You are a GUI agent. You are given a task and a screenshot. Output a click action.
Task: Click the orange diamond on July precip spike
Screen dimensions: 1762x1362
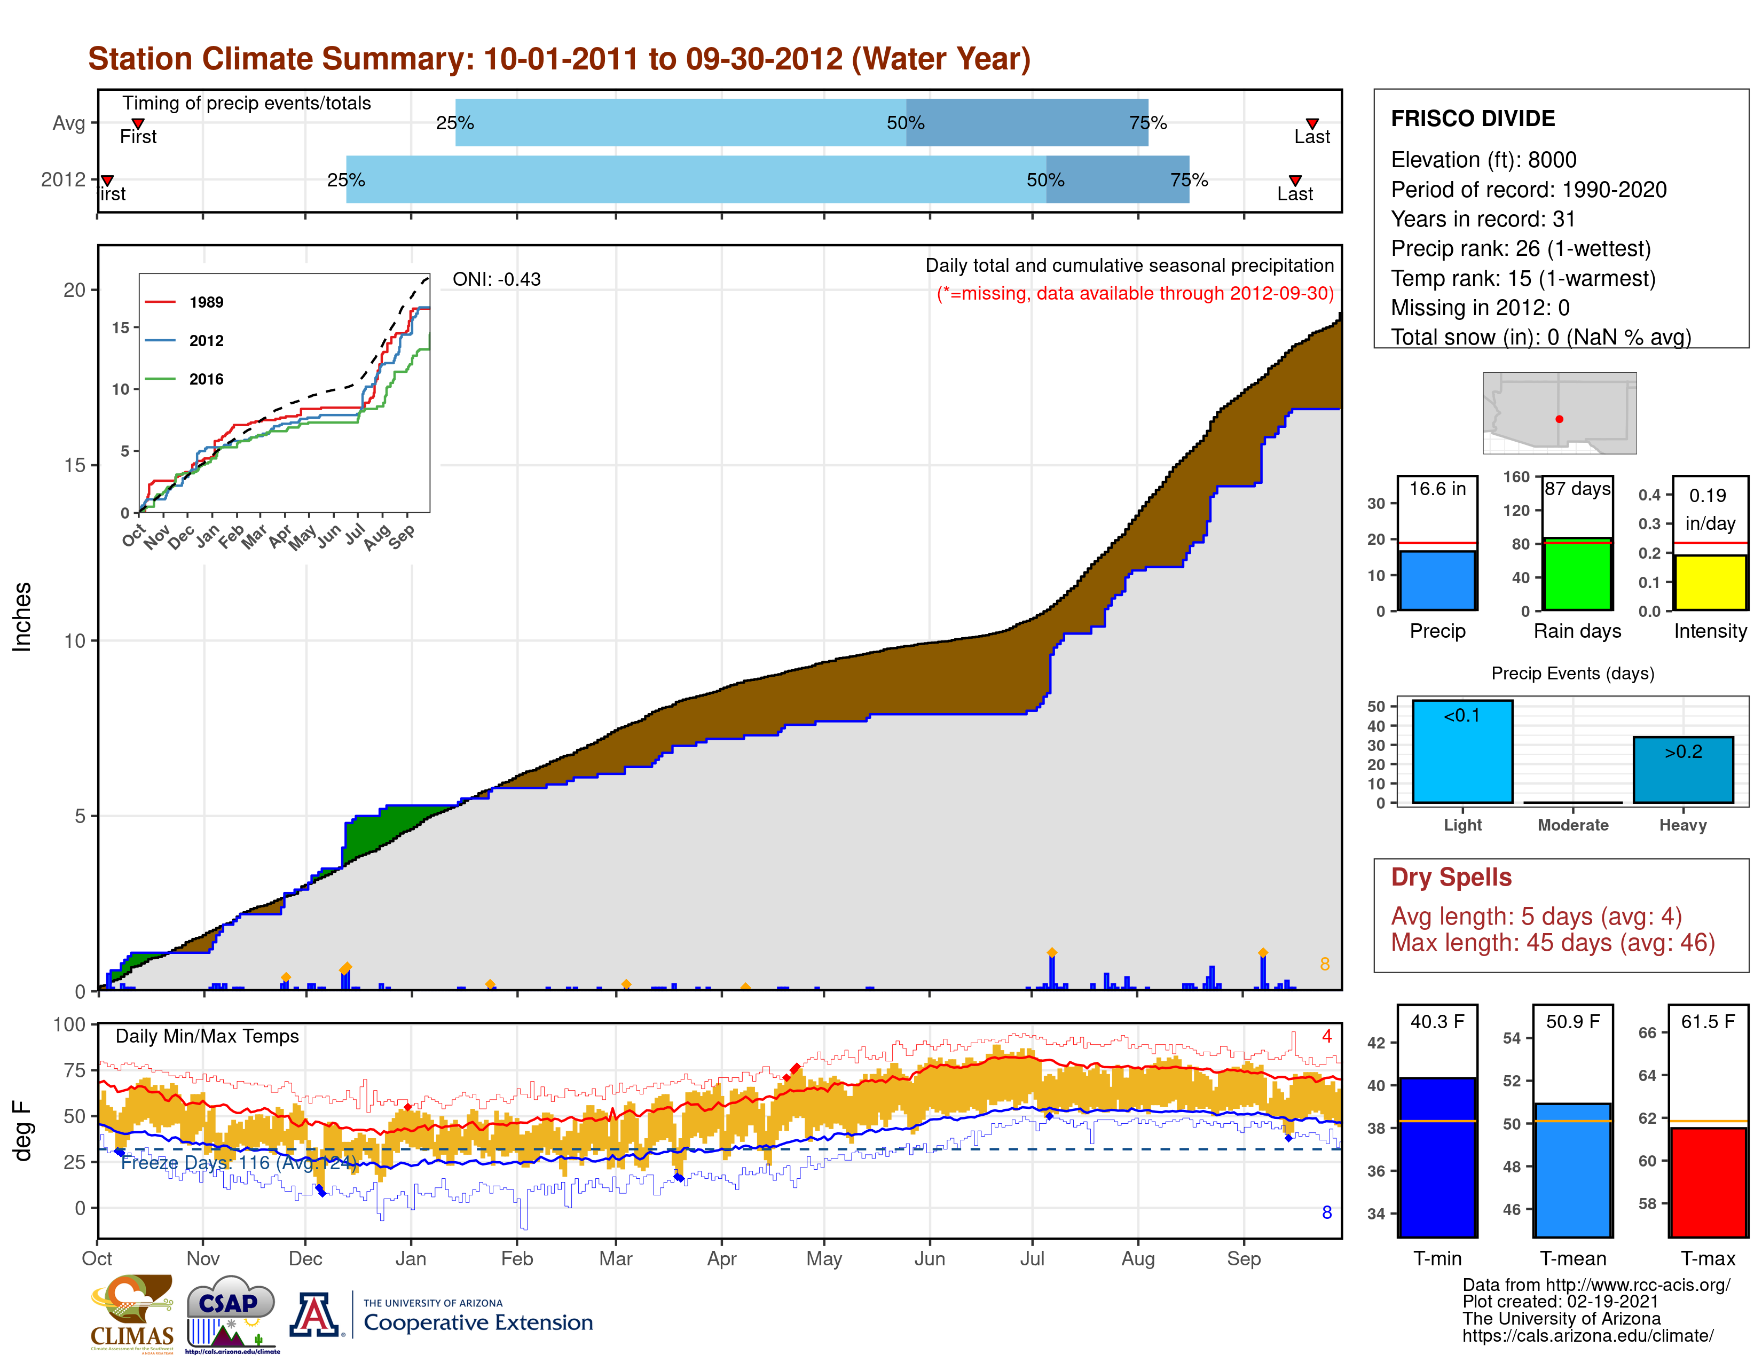coord(1052,953)
